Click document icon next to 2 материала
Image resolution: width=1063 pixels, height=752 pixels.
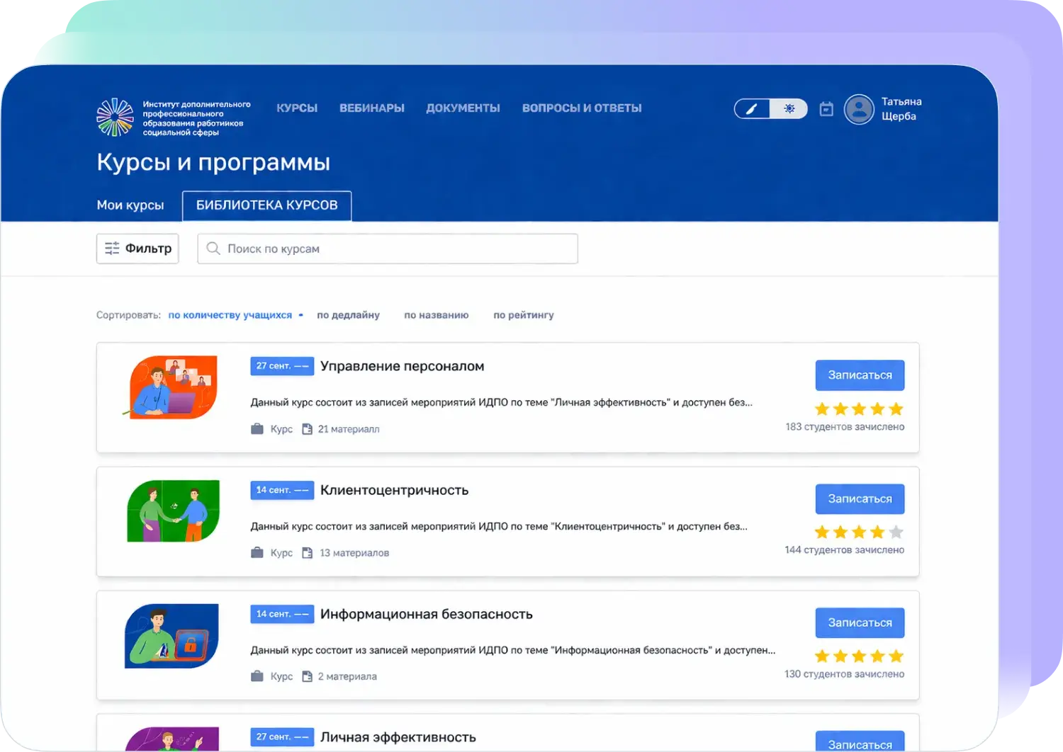point(307,676)
